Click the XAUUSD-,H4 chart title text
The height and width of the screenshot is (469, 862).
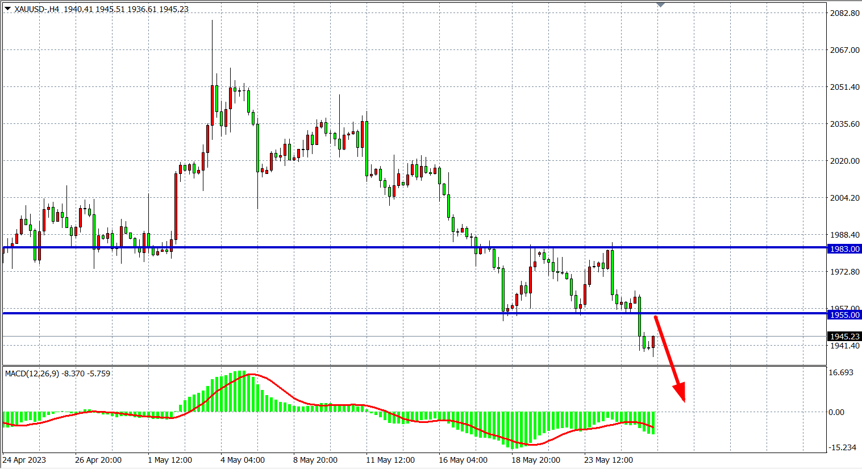tap(37, 9)
